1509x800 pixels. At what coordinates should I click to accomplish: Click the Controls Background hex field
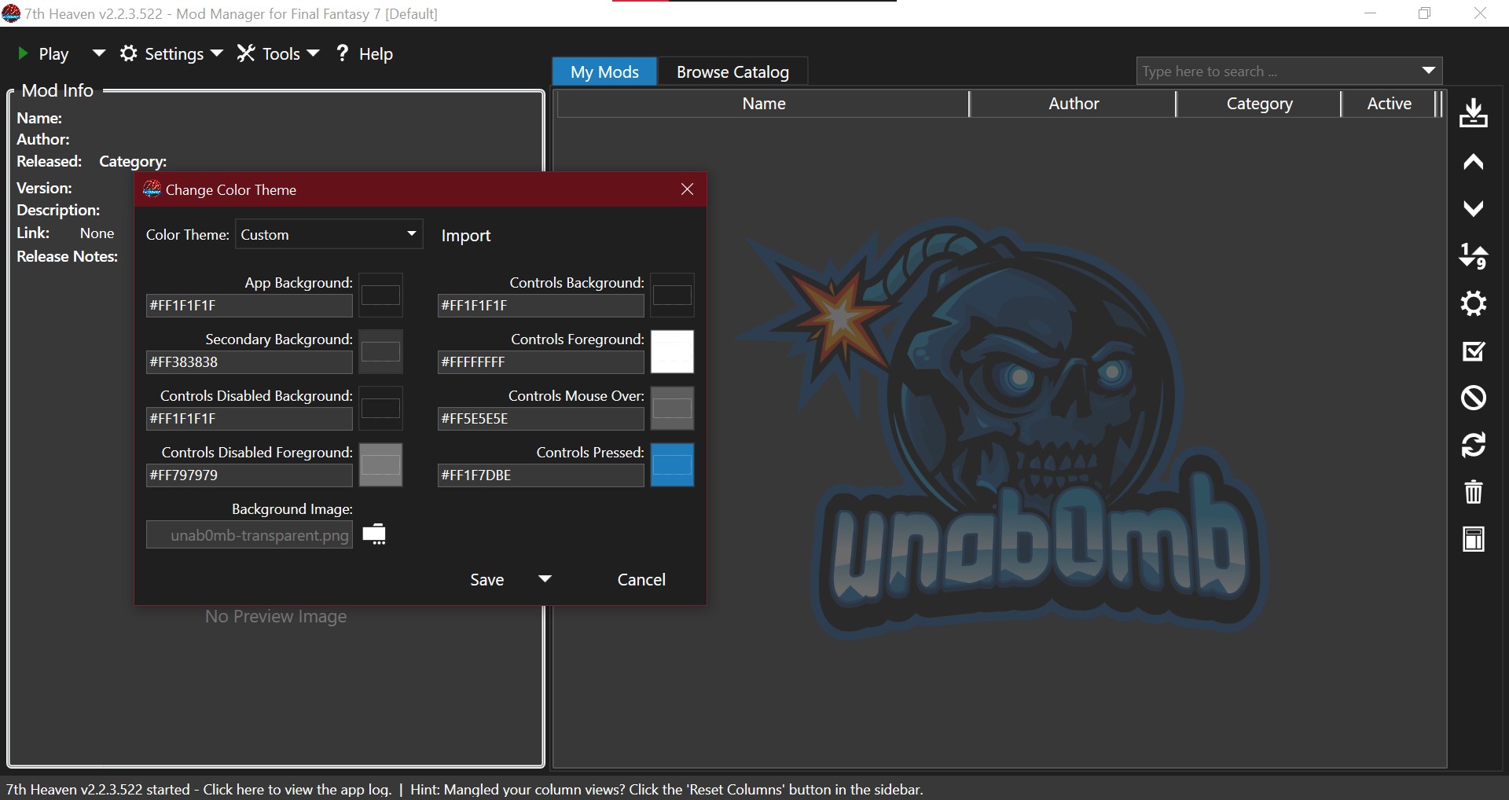pyautogui.click(x=541, y=306)
